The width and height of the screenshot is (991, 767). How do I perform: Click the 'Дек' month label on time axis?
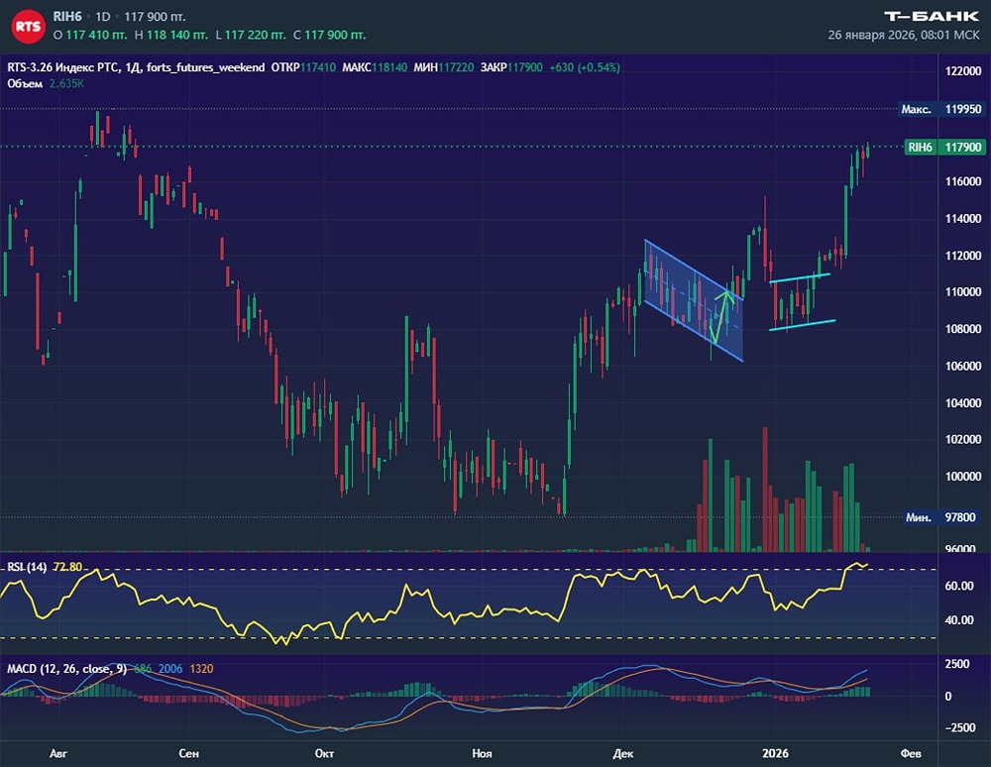pos(623,753)
